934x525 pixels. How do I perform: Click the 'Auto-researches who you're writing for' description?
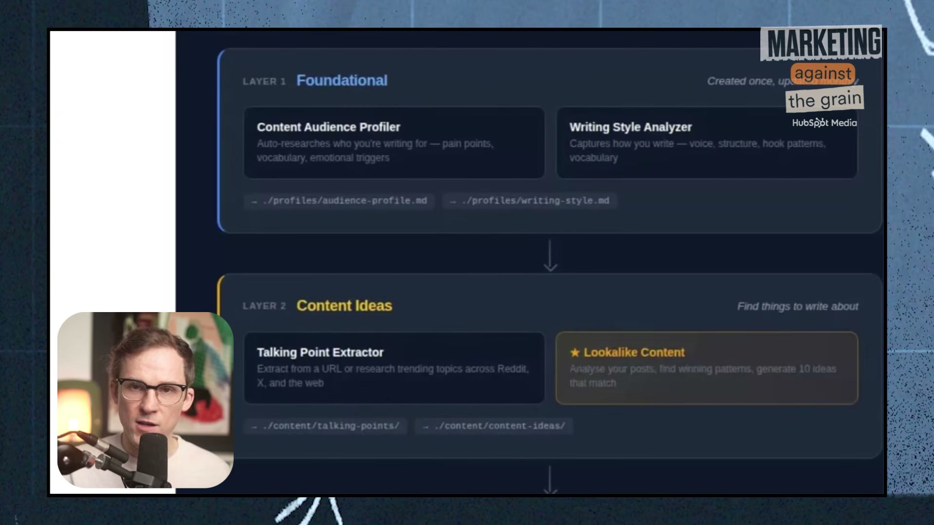point(375,151)
